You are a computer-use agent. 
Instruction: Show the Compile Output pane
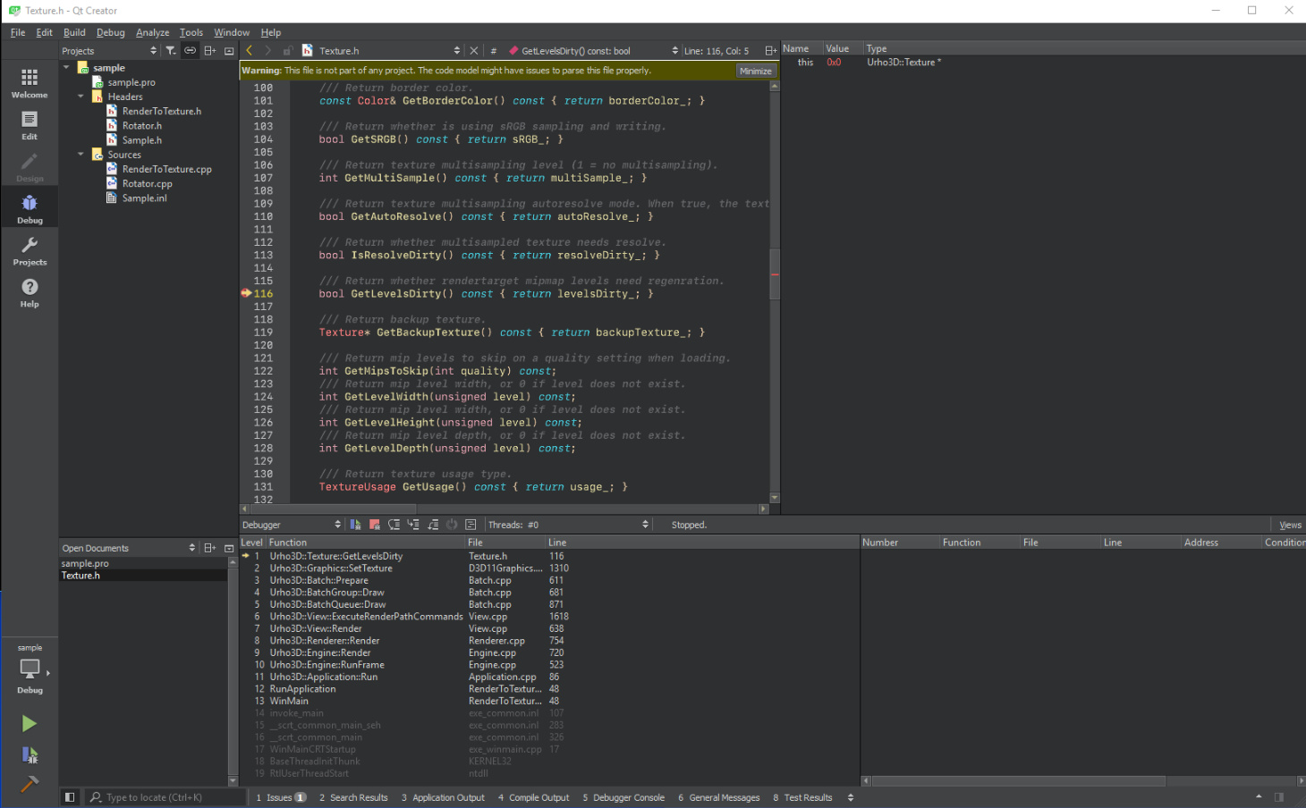coord(534,797)
